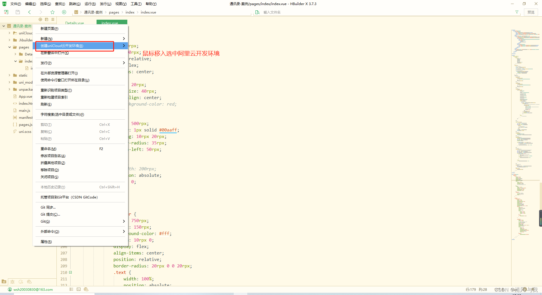Open the project manager folder icon at bottom

pyautogui.click(x=4, y=281)
